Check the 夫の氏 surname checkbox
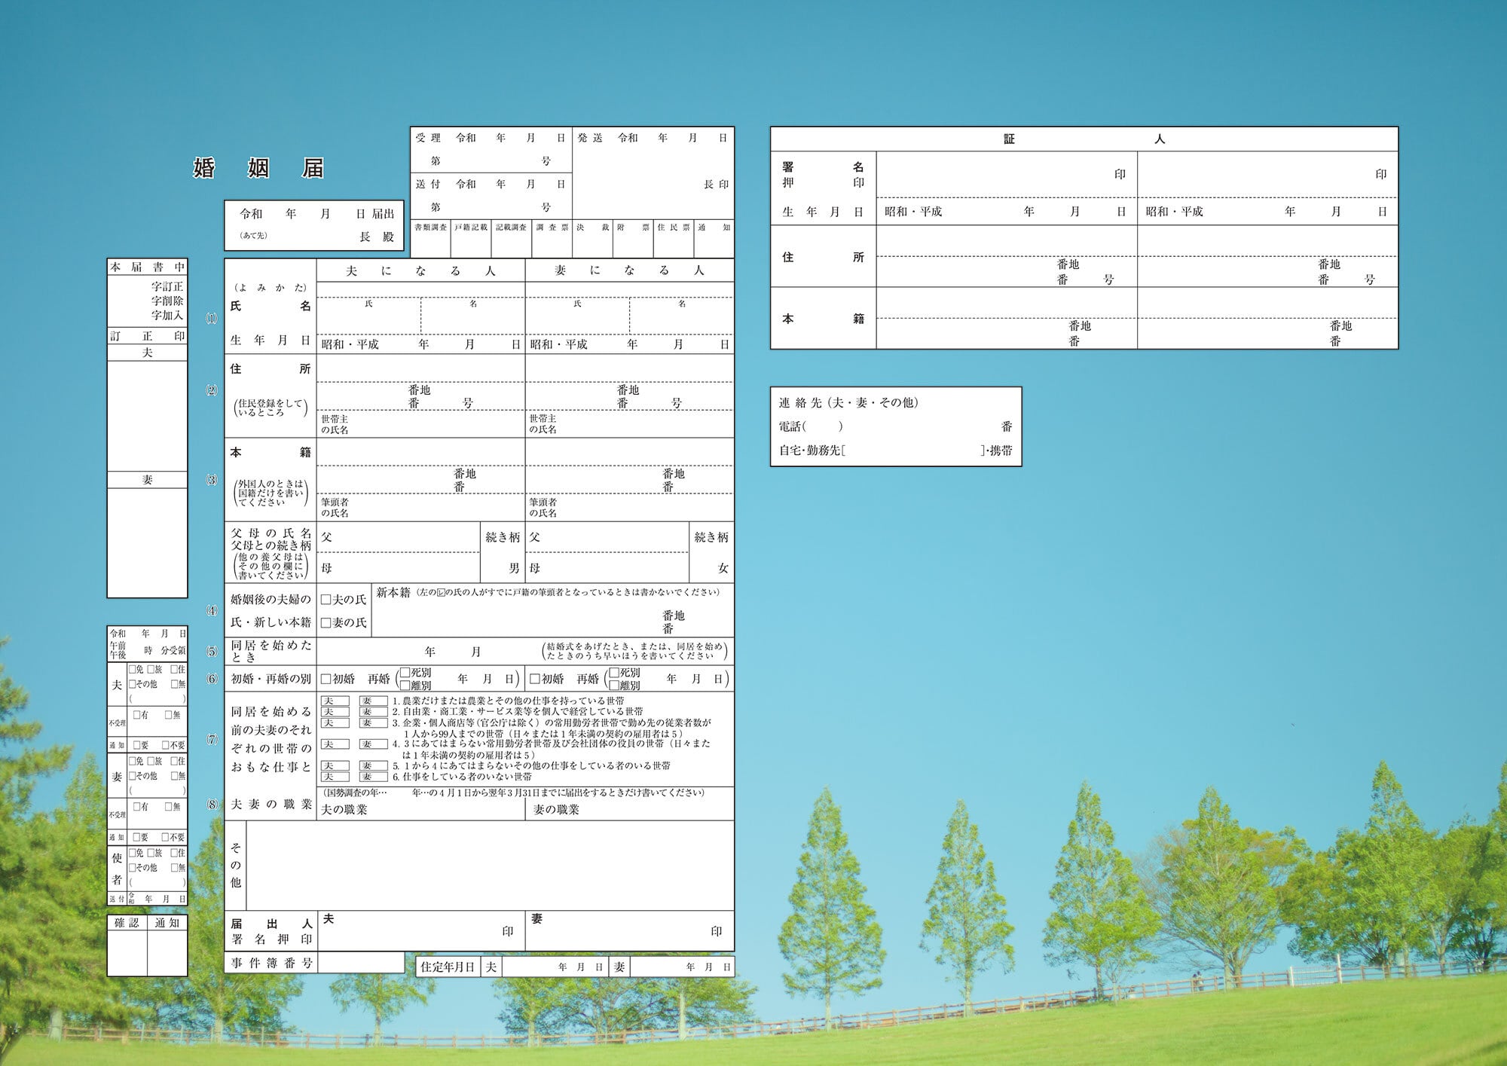This screenshot has width=1507, height=1066. (x=326, y=600)
